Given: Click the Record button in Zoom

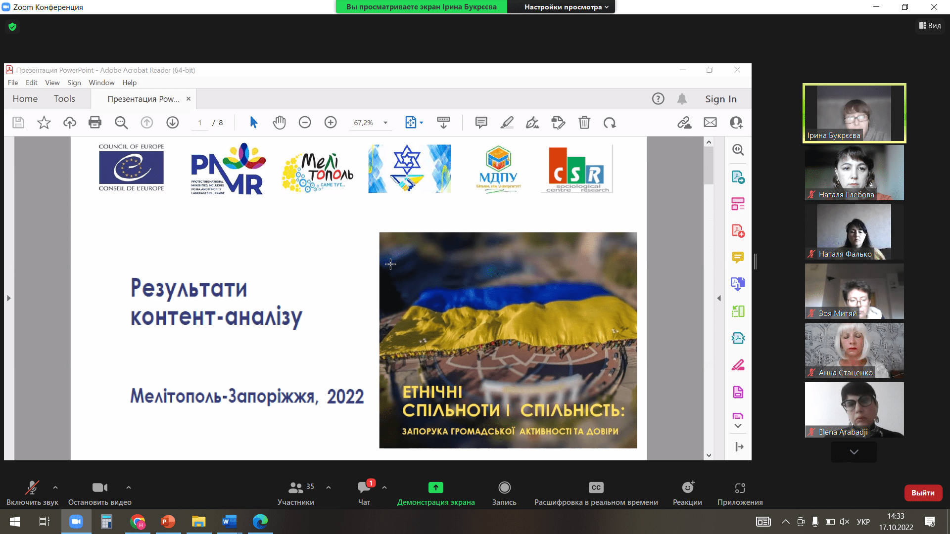Looking at the screenshot, I should coord(504,488).
